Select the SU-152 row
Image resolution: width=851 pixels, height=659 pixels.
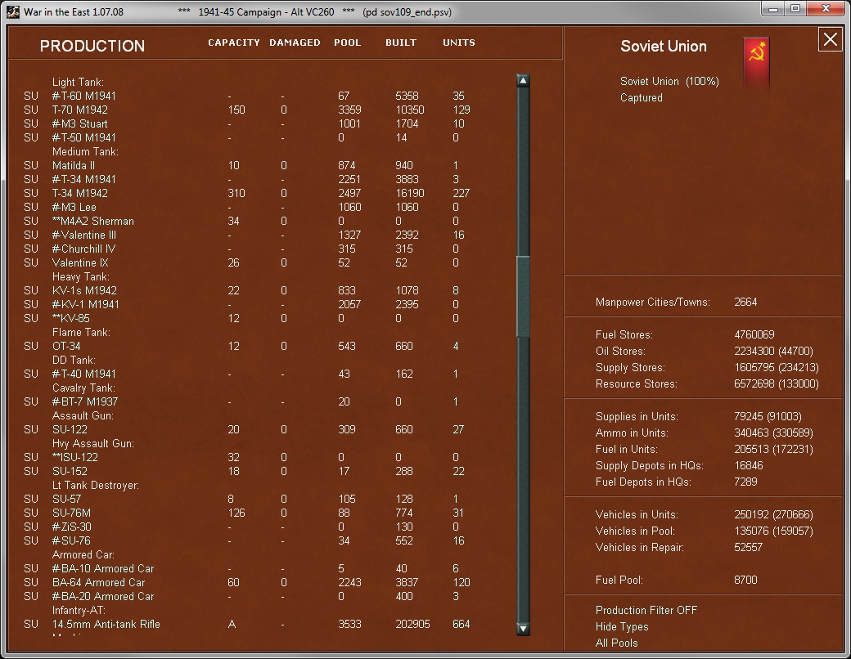247,471
